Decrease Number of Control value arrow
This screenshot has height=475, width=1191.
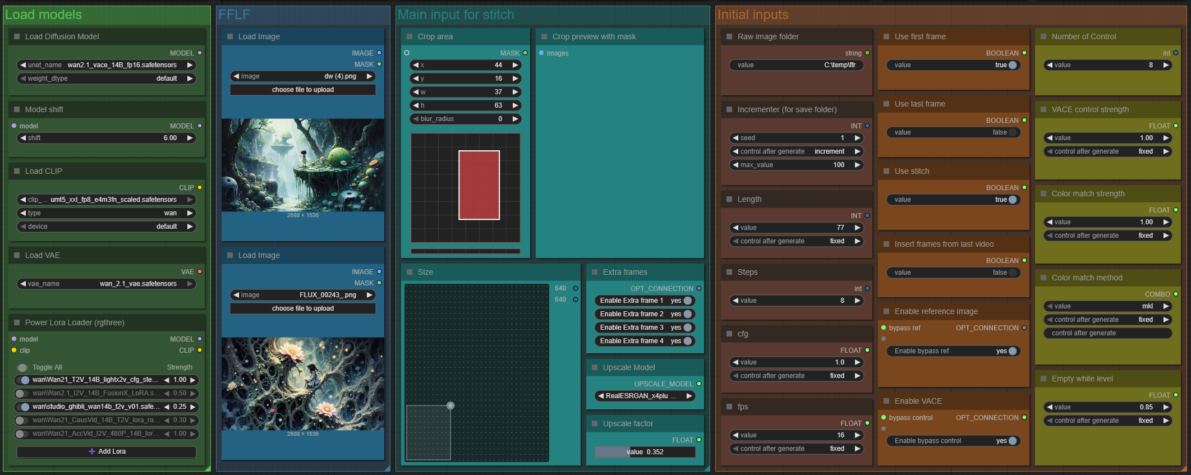tap(1050, 65)
